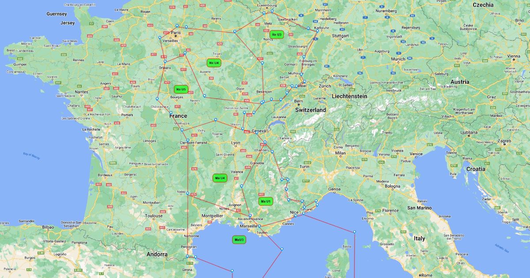Select the sea waypoint marker southeast of Girona
530x278 pixels.
click(x=232, y=270)
